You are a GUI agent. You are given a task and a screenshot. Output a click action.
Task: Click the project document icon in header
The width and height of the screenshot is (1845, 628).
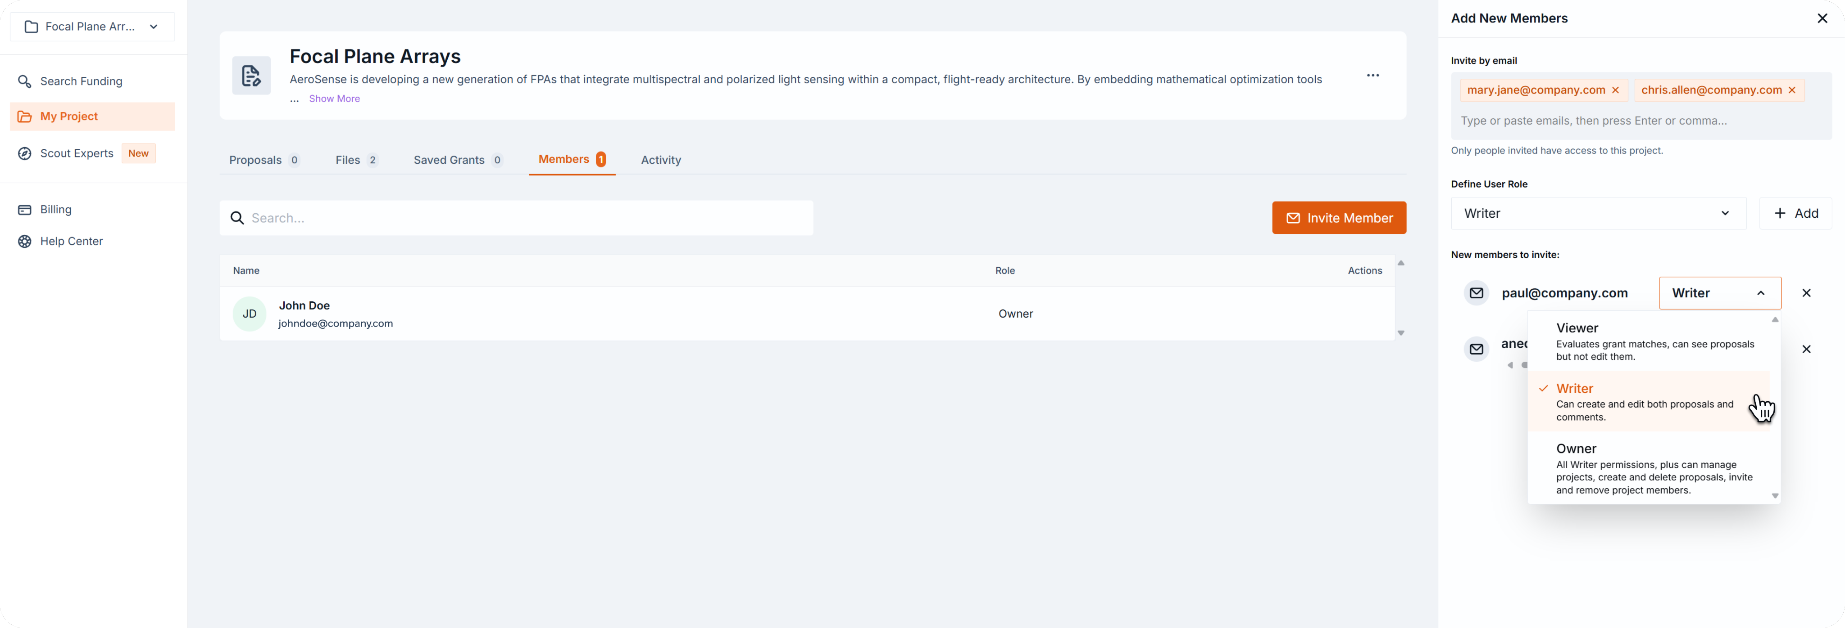(251, 76)
